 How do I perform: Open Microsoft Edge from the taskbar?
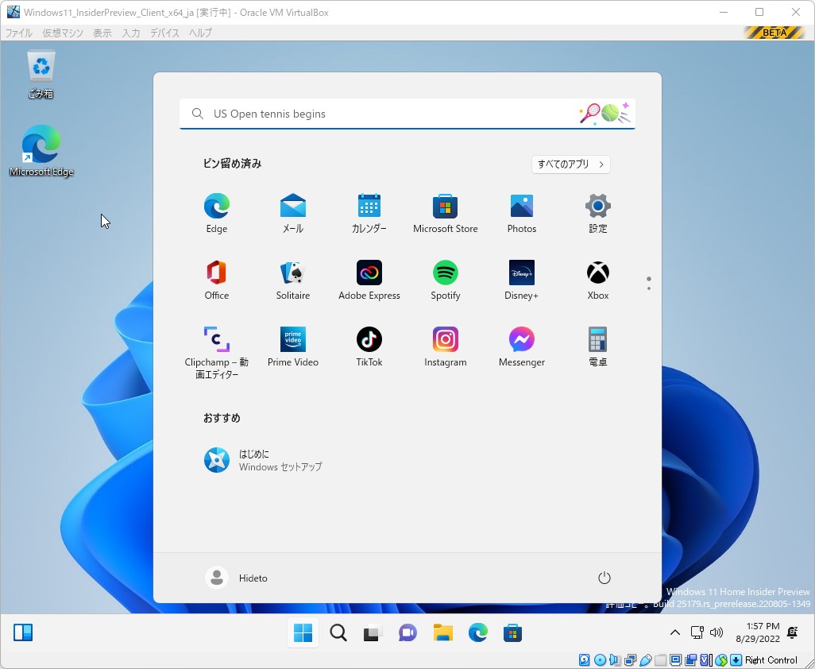coord(477,632)
